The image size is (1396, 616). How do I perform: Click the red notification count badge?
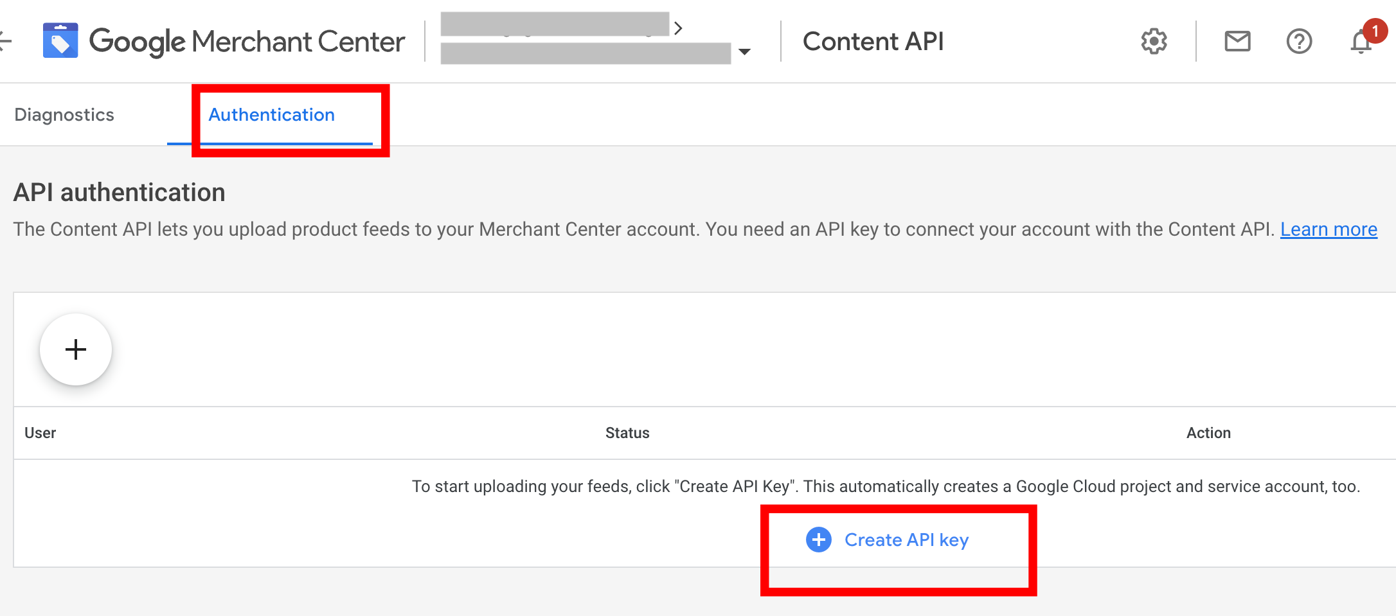coord(1375,30)
